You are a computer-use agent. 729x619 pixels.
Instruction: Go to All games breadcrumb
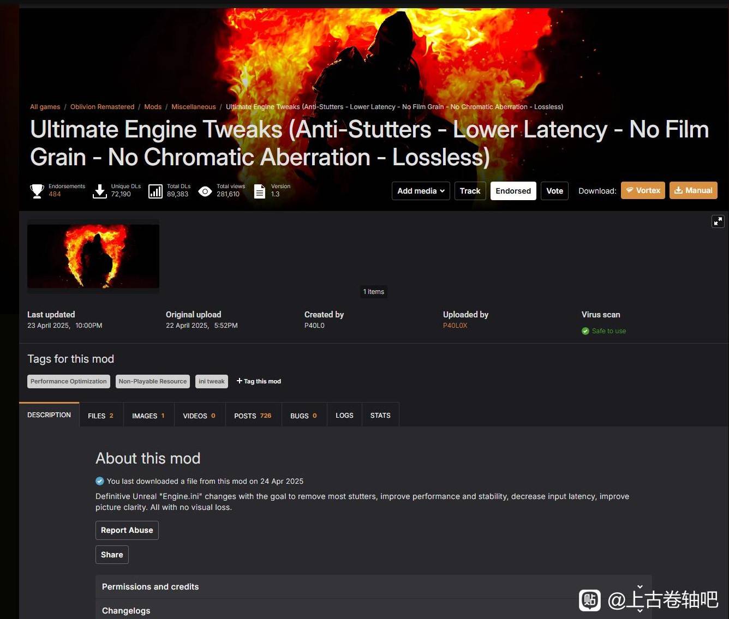(45, 107)
